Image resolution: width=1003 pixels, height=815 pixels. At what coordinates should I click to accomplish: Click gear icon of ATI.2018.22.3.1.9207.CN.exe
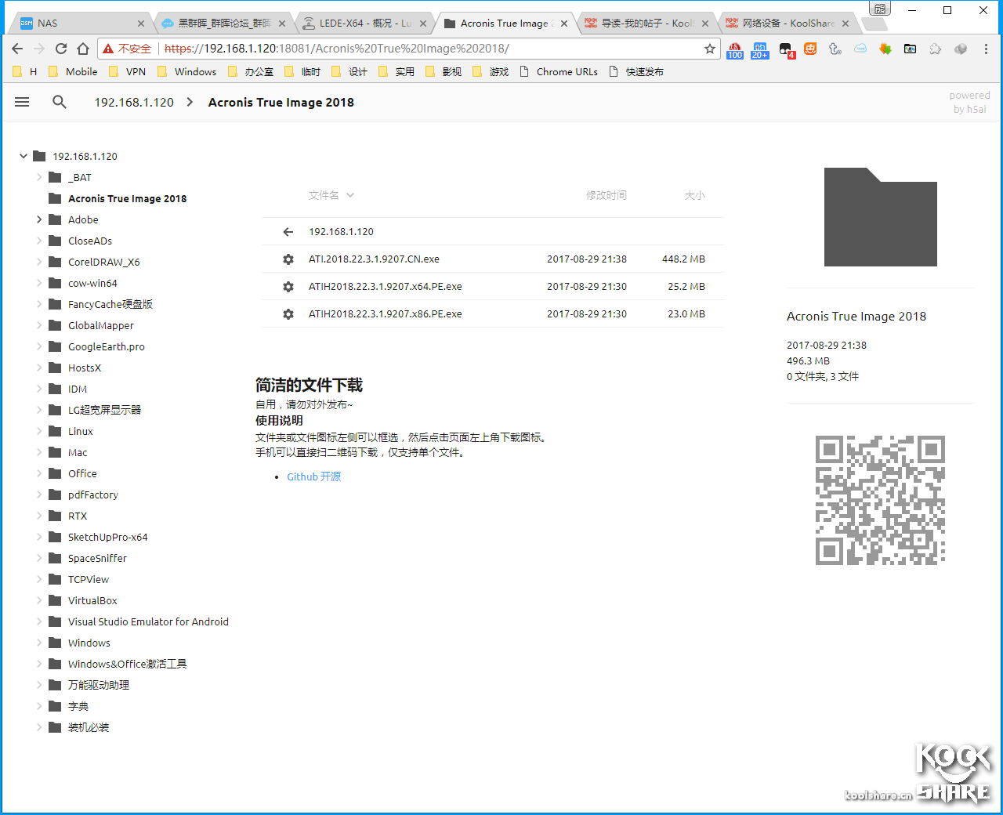[288, 259]
